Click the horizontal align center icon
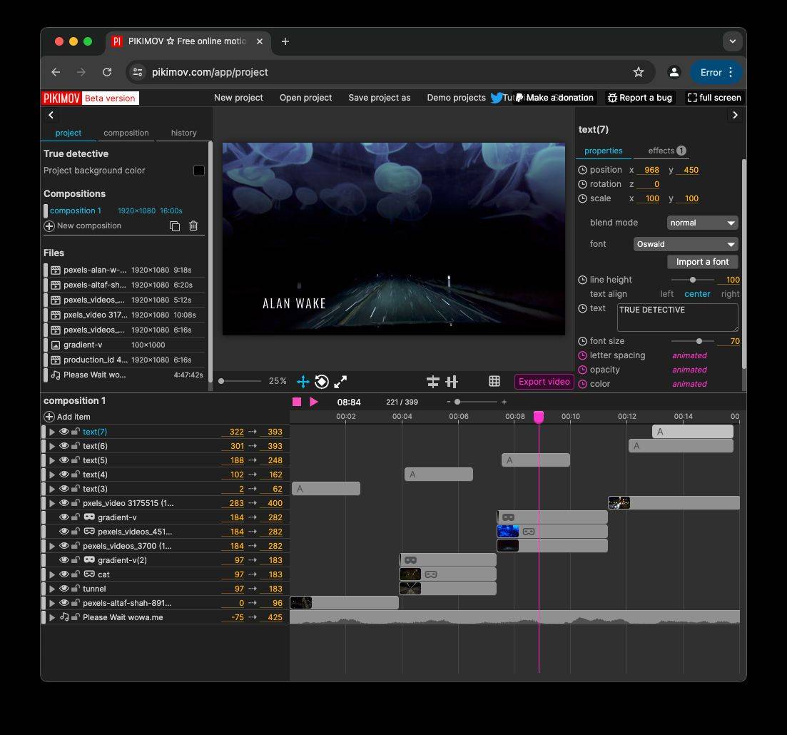Screen dimensions: 787x735 click(x=432, y=382)
